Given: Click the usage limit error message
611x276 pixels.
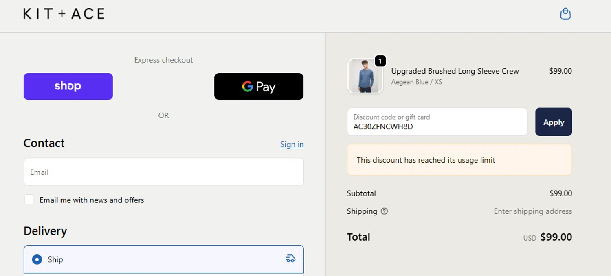Looking at the screenshot, I should point(459,160).
